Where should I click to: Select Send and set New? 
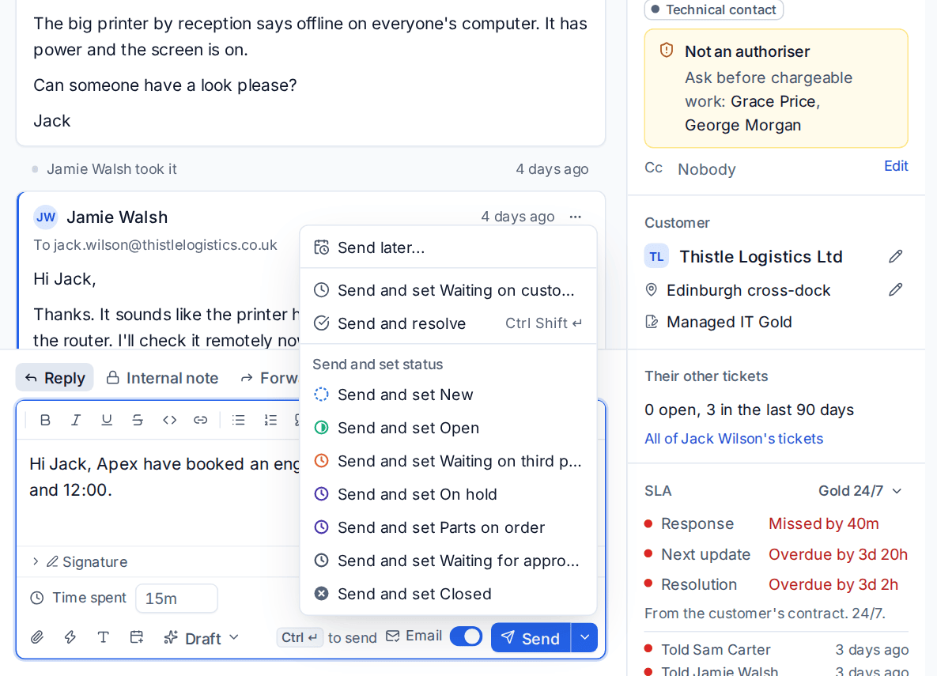(x=448, y=395)
